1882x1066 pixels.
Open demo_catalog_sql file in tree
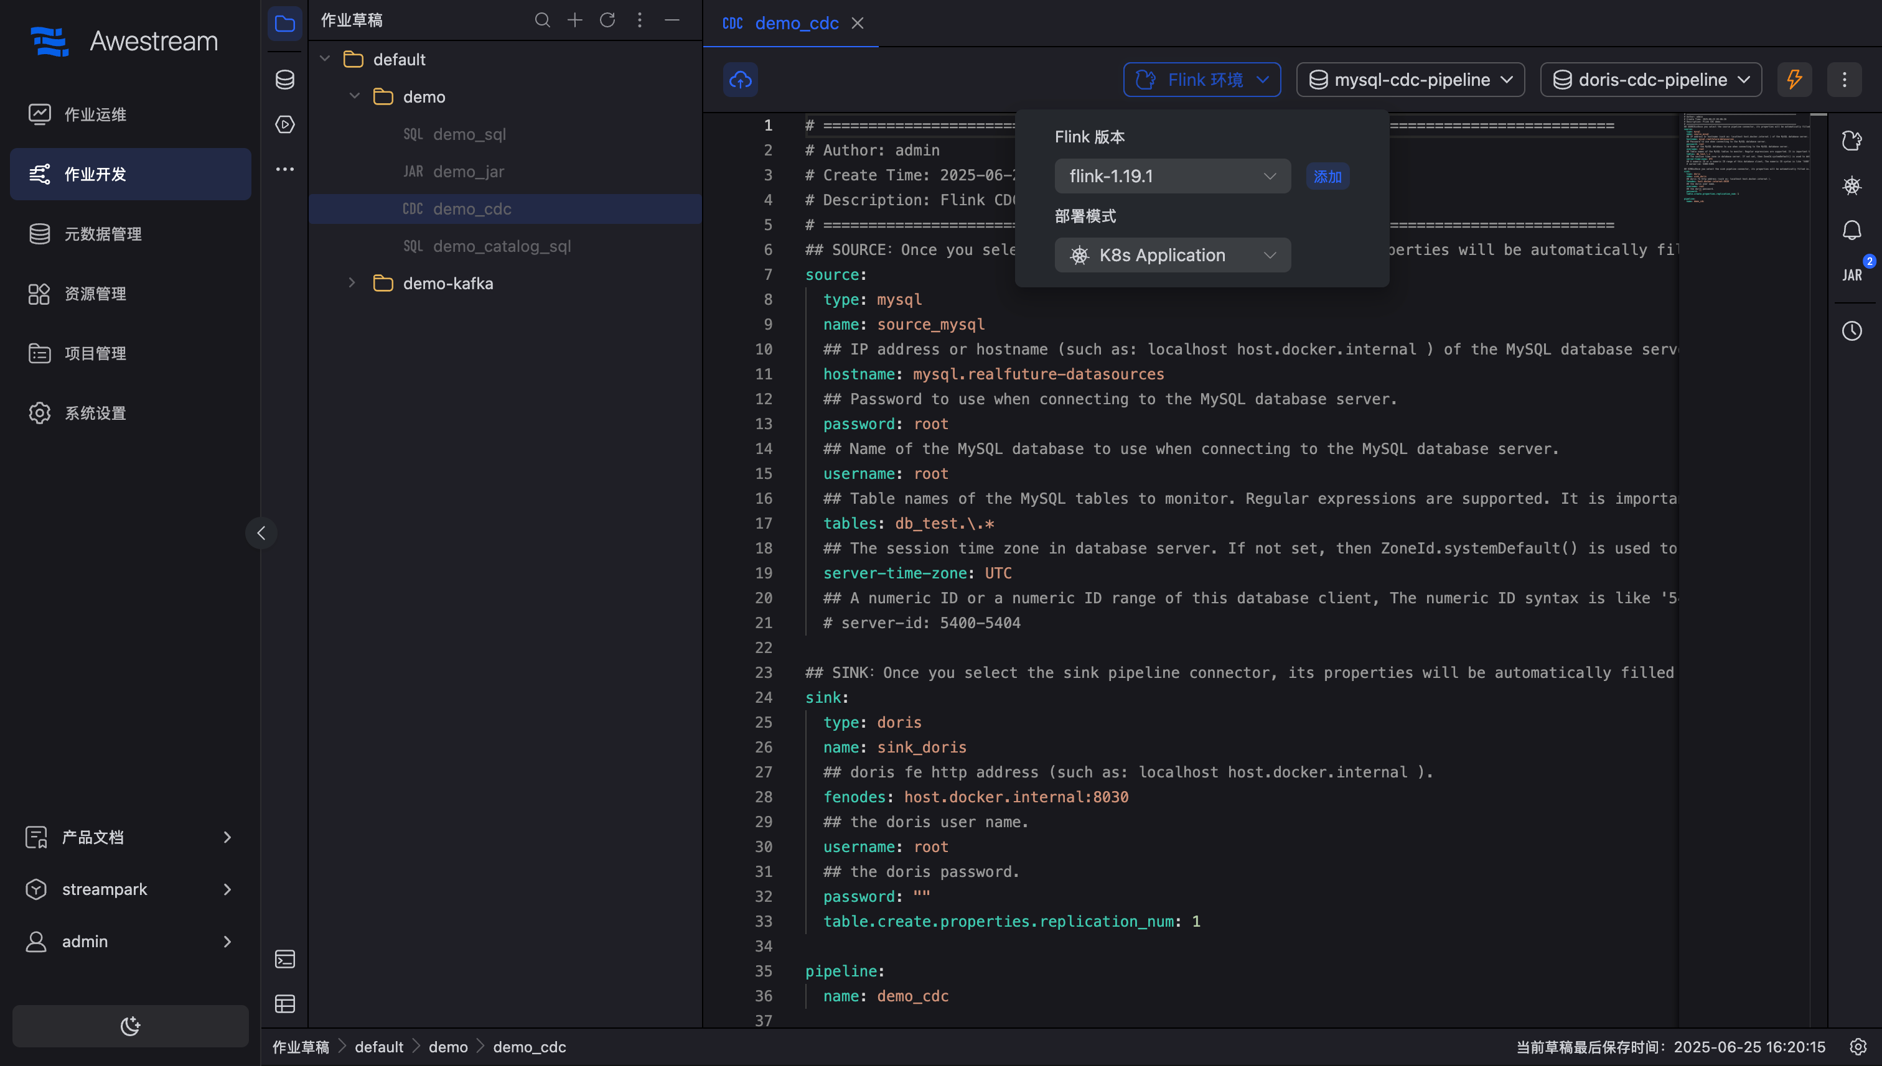(501, 246)
